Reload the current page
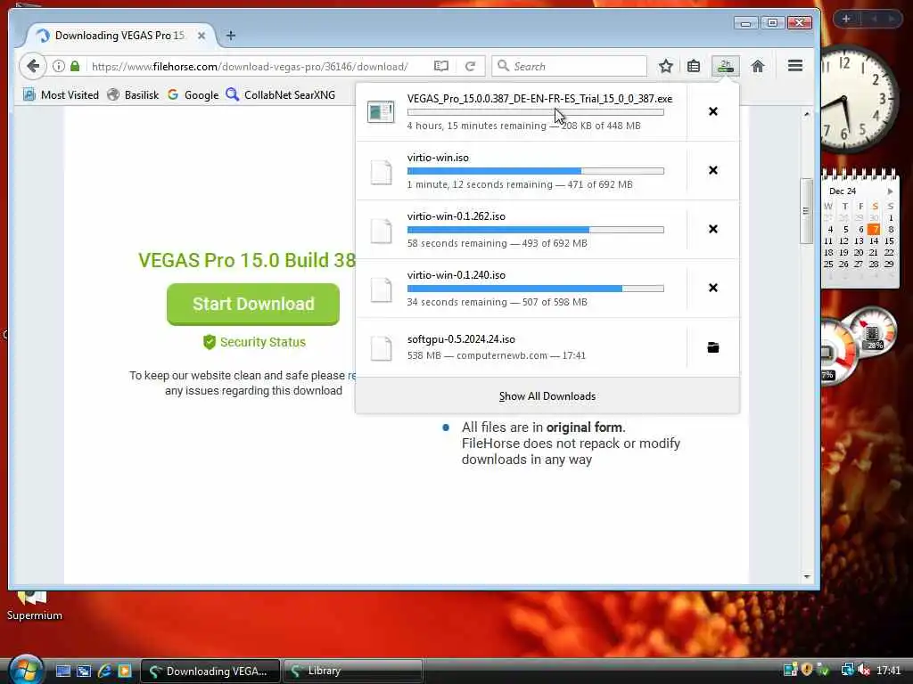This screenshot has width=913, height=684. (471, 66)
